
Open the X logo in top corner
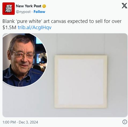(125, 6)
